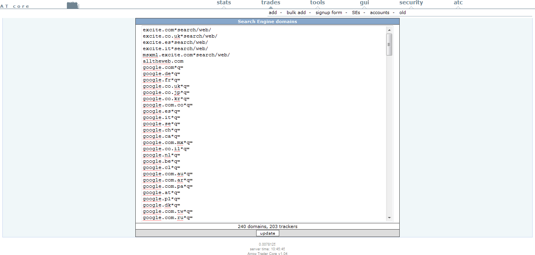535x255 pixels.
Task: Click the Search Engine domains header
Action: [x=267, y=22]
